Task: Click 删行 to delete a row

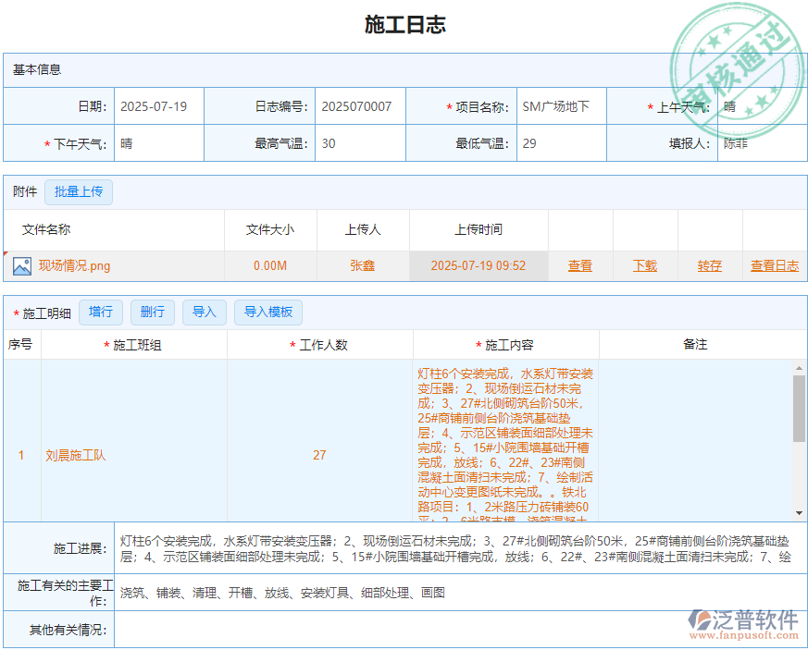Action: [152, 312]
